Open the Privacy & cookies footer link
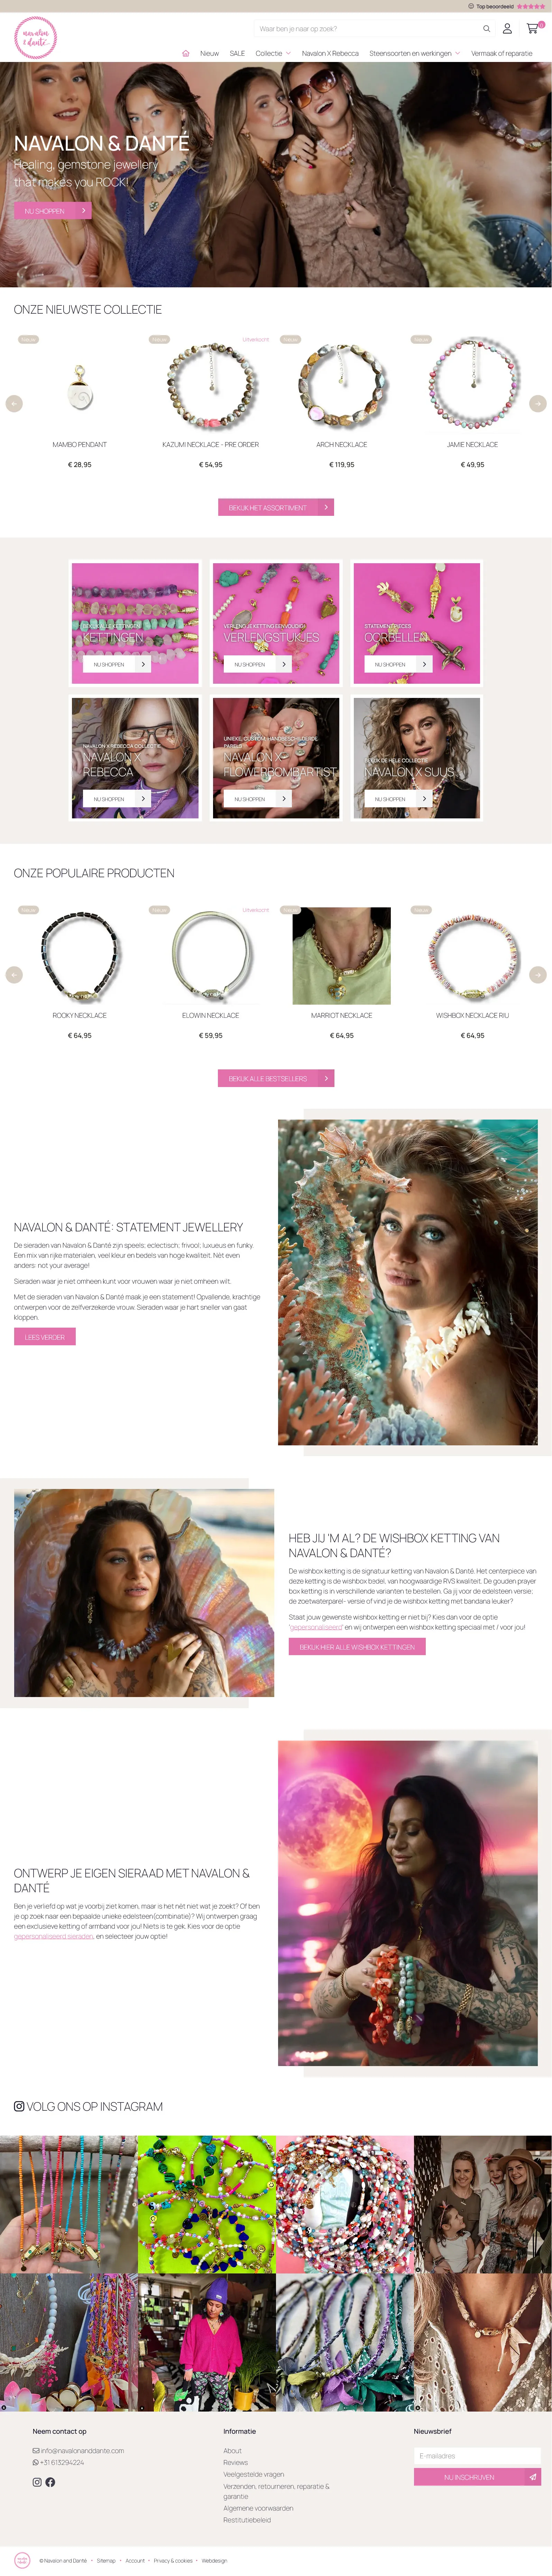Image resolution: width=552 pixels, height=2576 pixels. [173, 2560]
